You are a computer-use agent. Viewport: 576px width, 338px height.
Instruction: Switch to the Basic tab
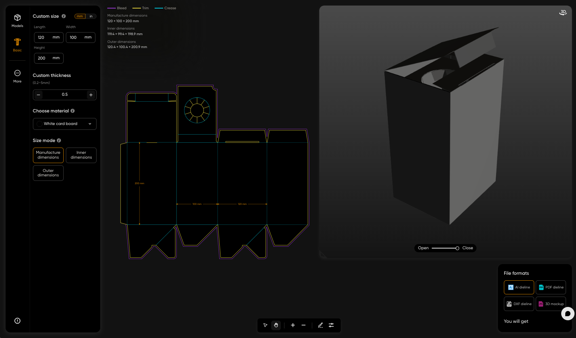point(17,45)
